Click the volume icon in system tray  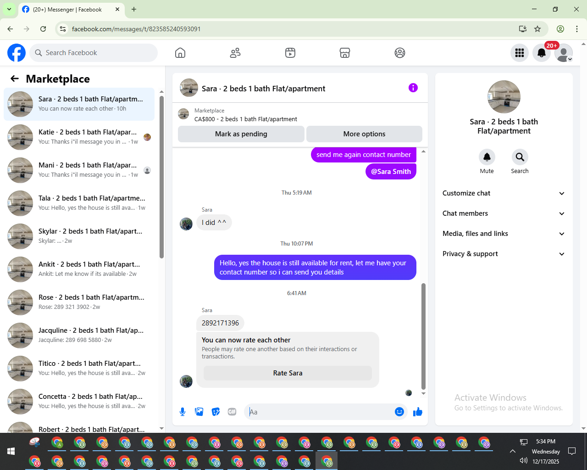pyautogui.click(x=524, y=461)
